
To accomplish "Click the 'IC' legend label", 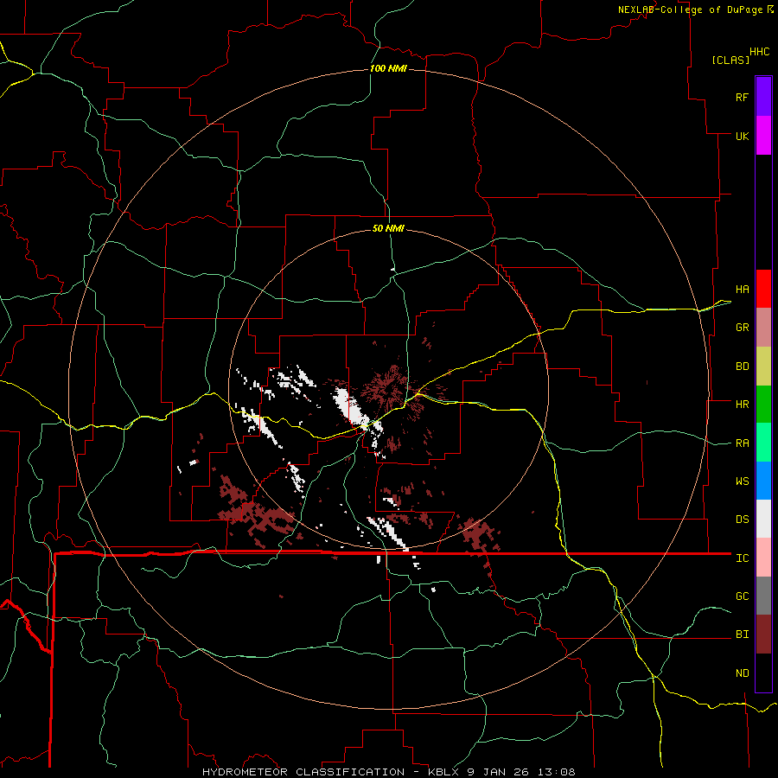I will (x=742, y=558).
